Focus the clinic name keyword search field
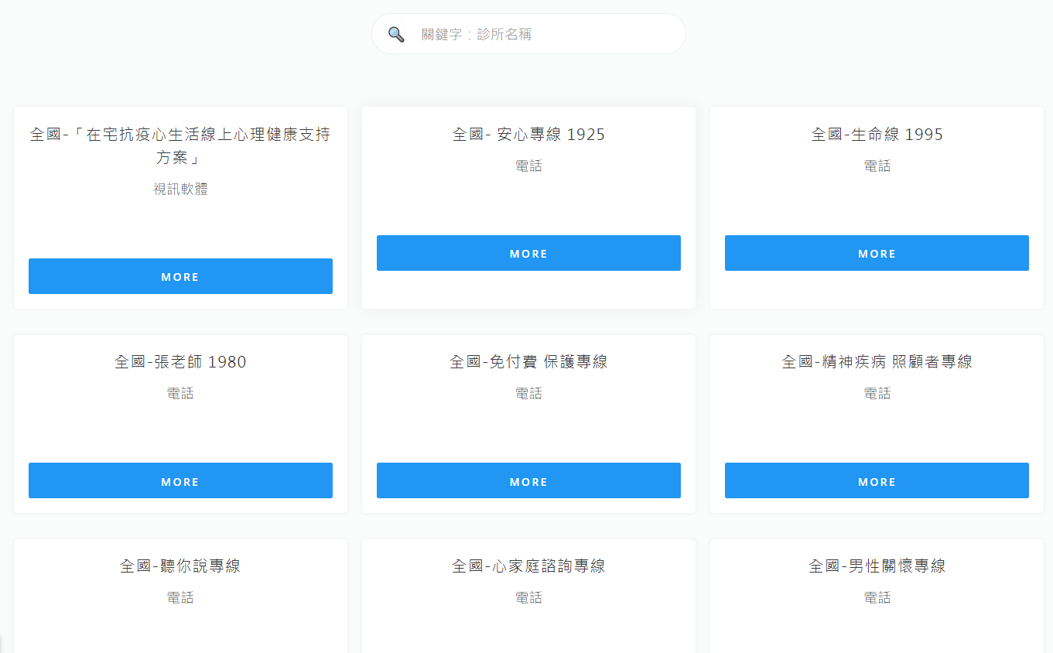The width and height of the screenshot is (1053, 653). tap(528, 34)
